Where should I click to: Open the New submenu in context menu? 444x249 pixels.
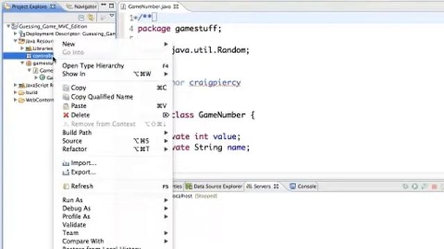(x=113, y=44)
